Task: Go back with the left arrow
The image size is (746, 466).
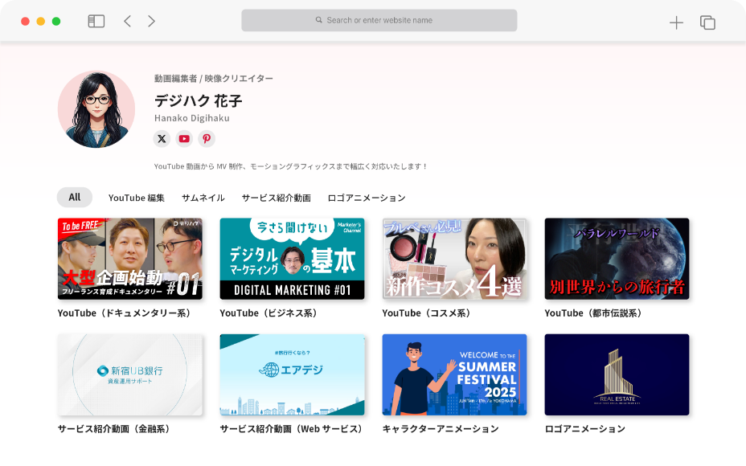Action: (127, 22)
